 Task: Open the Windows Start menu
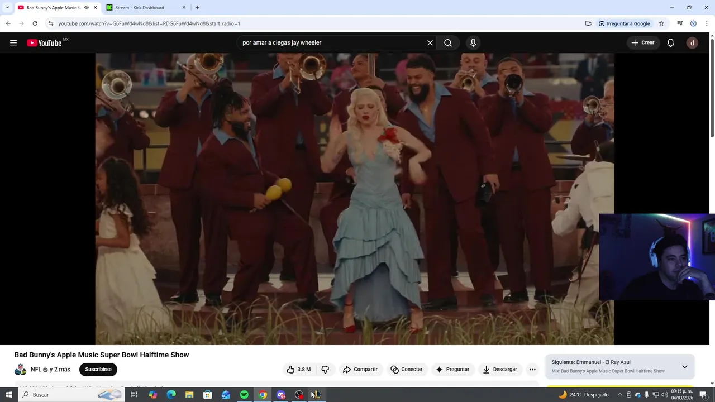click(8, 395)
